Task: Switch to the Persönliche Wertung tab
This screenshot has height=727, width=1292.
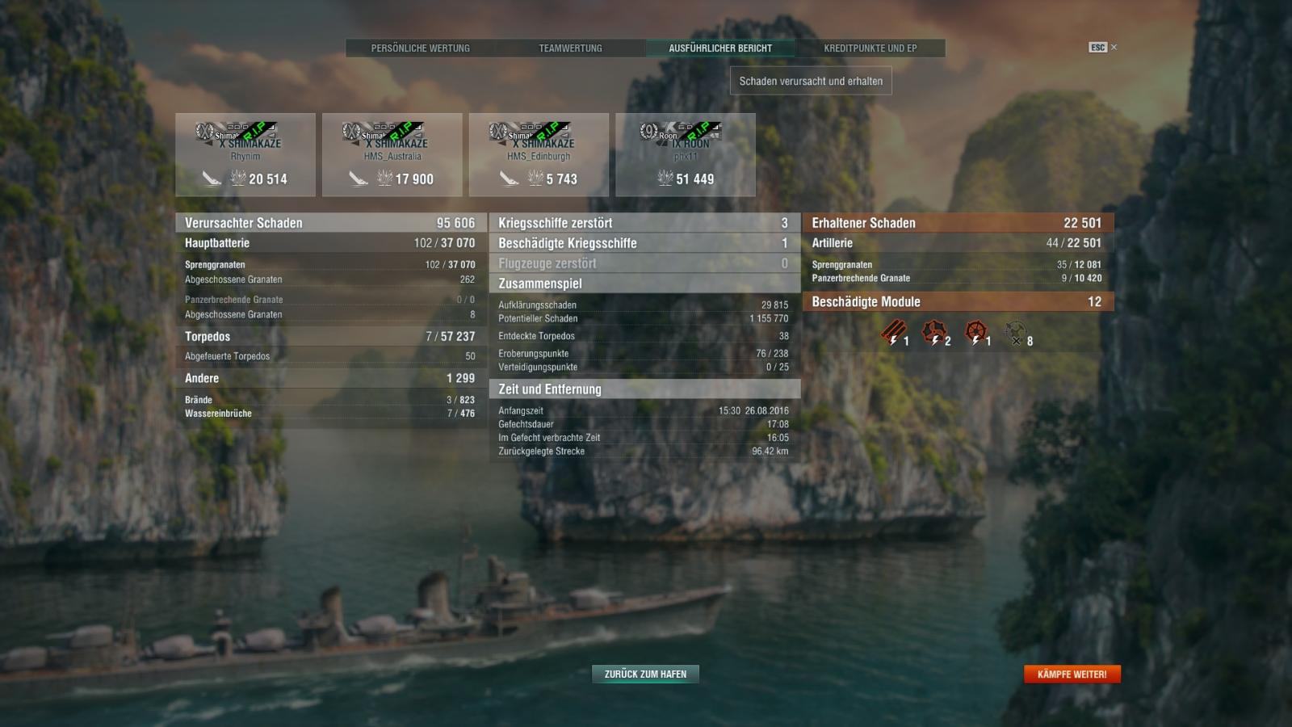Action: tap(420, 48)
